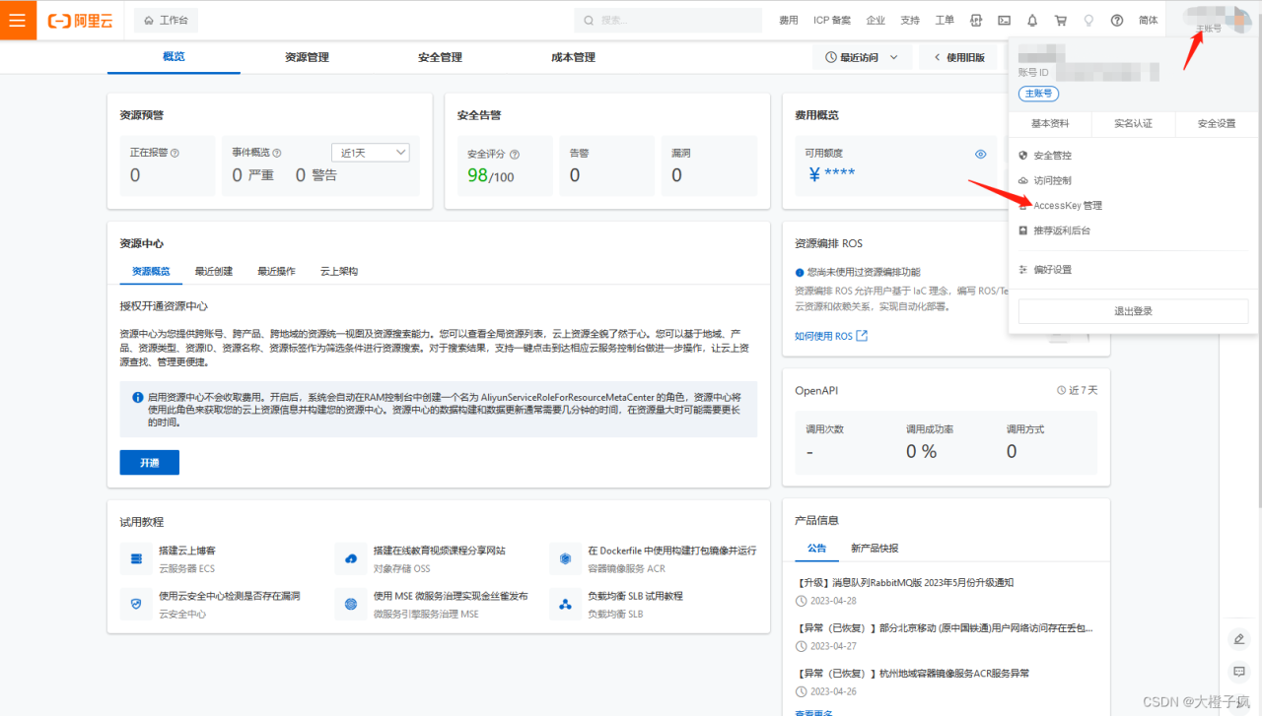Open the hamburger product menu icon
Viewport: 1262px width, 716px height.
(x=17, y=20)
